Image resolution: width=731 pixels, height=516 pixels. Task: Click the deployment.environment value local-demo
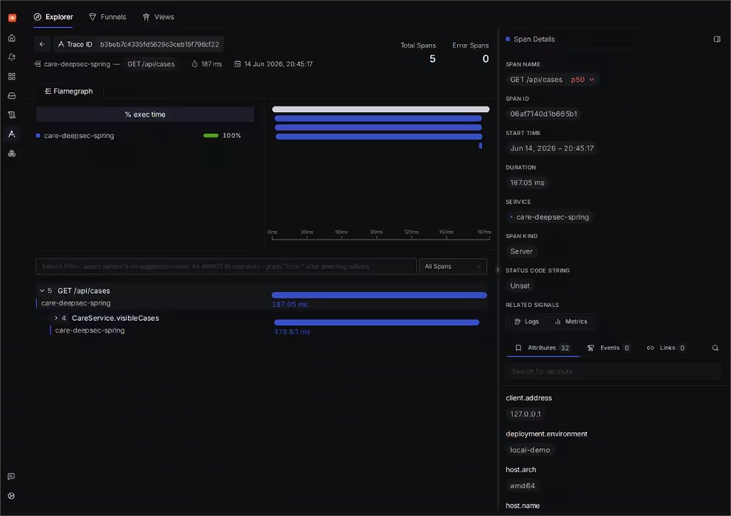(529, 449)
